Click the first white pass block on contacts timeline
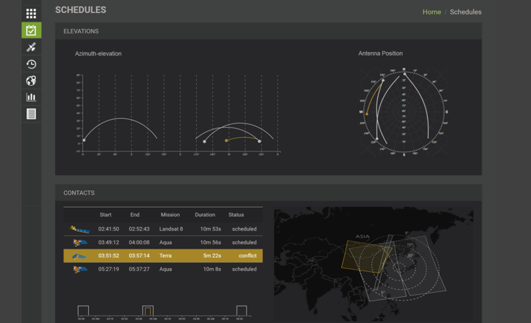This screenshot has width=531, height=323. (83, 311)
